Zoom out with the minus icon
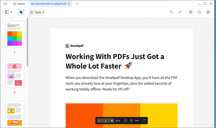This screenshot has width=216, height=128. tap(126, 121)
